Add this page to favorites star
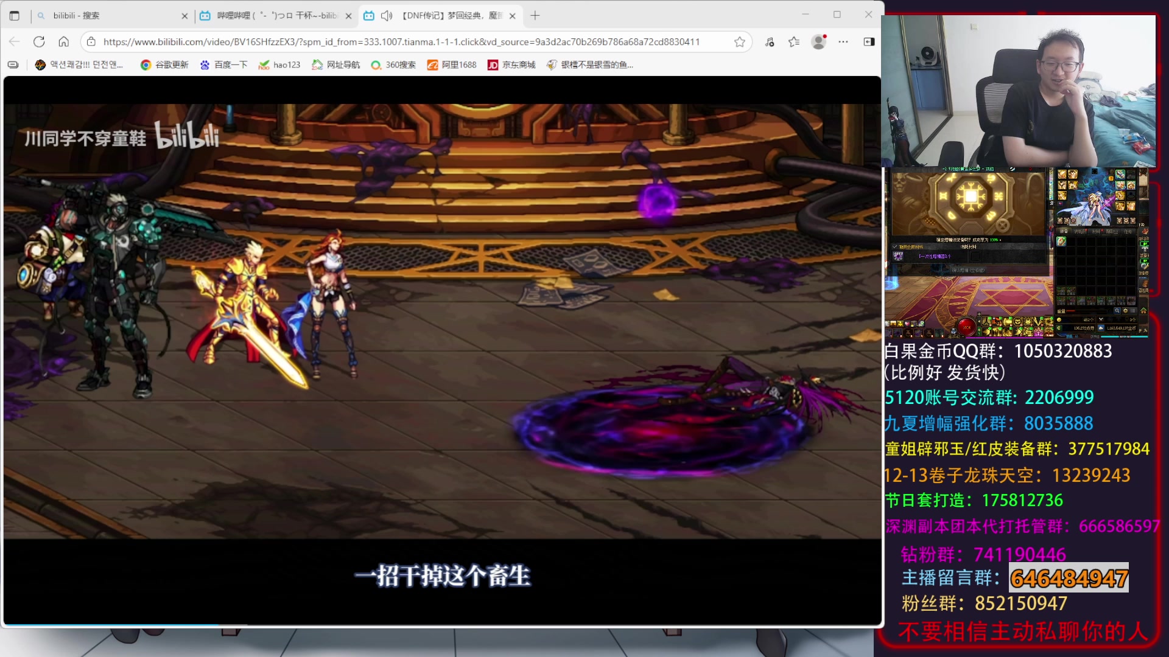This screenshot has width=1169, height=657. pos(739,41)
